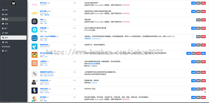Viewport: 209px width, 103px height.
Task: Open NOTEWEB link in 用户关注 row
Action: point(126,5)
